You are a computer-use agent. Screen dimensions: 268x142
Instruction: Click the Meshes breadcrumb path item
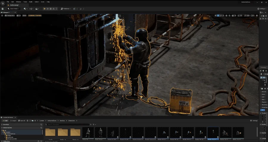(62, 121)
